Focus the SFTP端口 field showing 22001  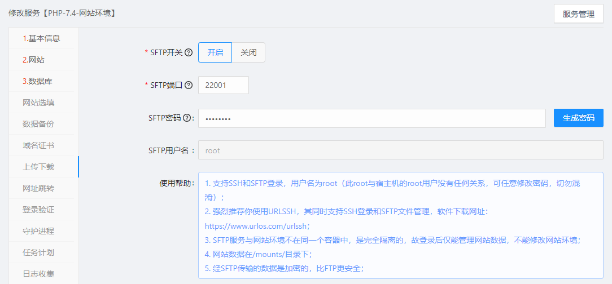(x=223, y=85)
